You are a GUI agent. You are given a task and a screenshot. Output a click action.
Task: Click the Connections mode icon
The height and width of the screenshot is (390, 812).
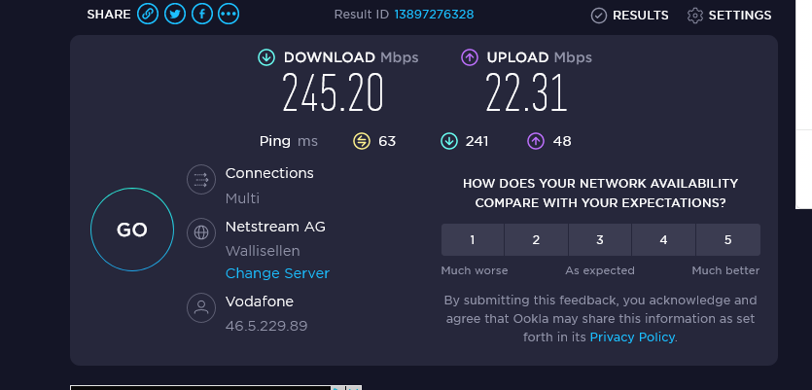click(201, 179)
